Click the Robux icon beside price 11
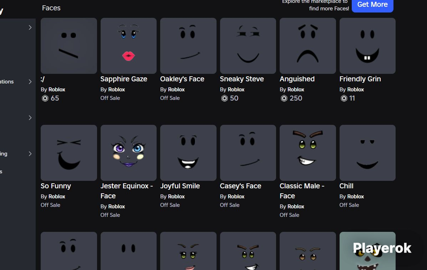This screenshot has width=427, height=270. click(344, 98)
